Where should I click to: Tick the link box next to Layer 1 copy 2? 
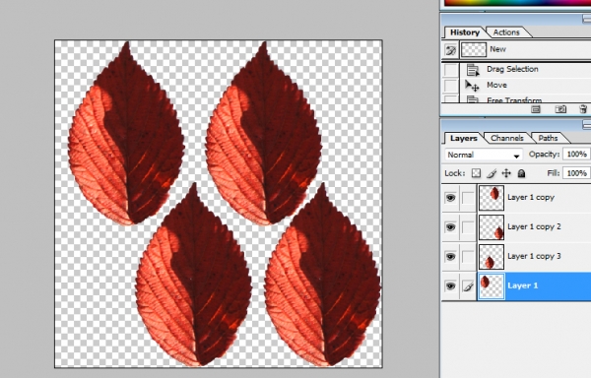point(468,227)
